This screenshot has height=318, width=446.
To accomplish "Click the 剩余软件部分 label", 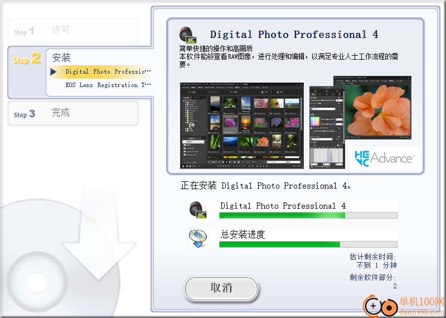I will click(x=372, y=277).
